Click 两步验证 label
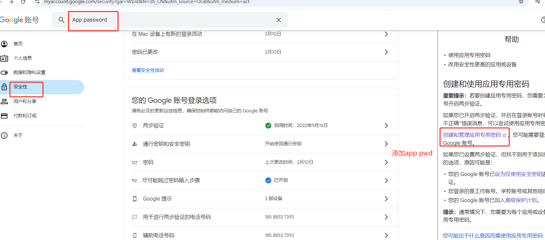 pyautogui.click(x=153, y=125)
